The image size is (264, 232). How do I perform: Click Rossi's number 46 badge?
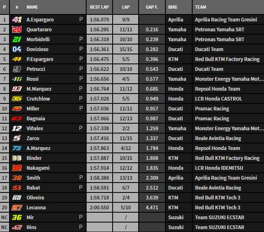tap(17, 79)
